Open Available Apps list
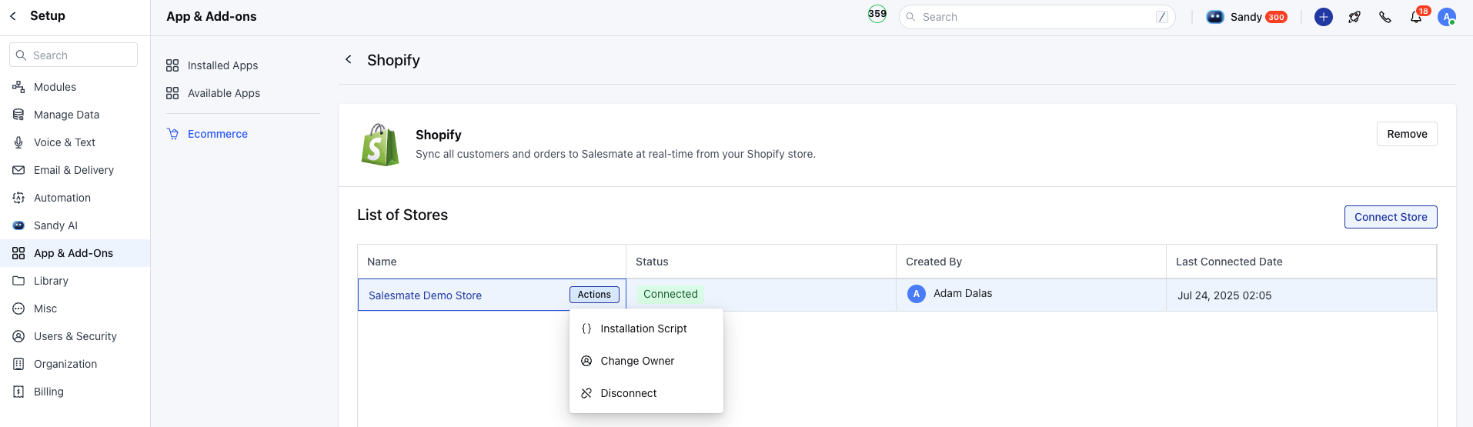The image size is (1473, 427). (224, 93)
